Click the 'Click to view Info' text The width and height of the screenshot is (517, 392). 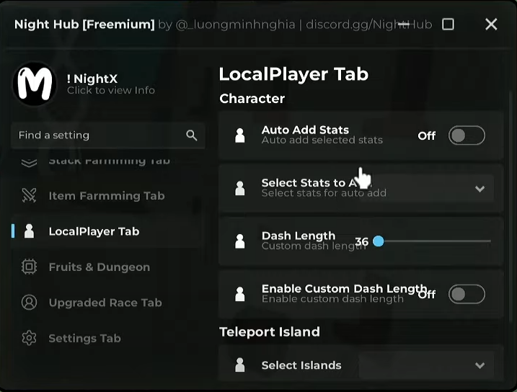[x=110, y=91]
